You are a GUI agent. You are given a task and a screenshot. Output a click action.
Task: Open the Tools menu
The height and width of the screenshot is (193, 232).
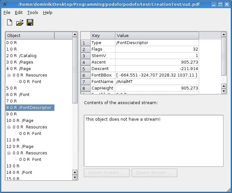33,12
